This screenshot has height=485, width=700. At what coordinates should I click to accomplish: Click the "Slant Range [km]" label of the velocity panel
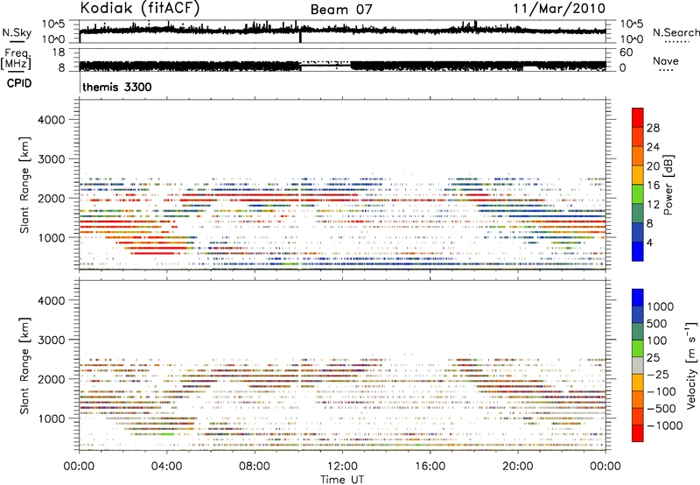pos(24,366)
